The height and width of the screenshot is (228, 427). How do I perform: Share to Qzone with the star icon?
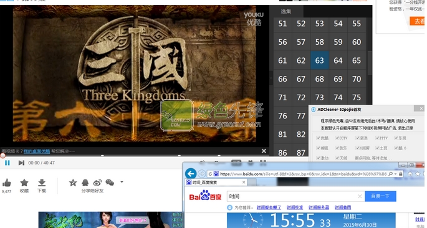coord(73,183)
